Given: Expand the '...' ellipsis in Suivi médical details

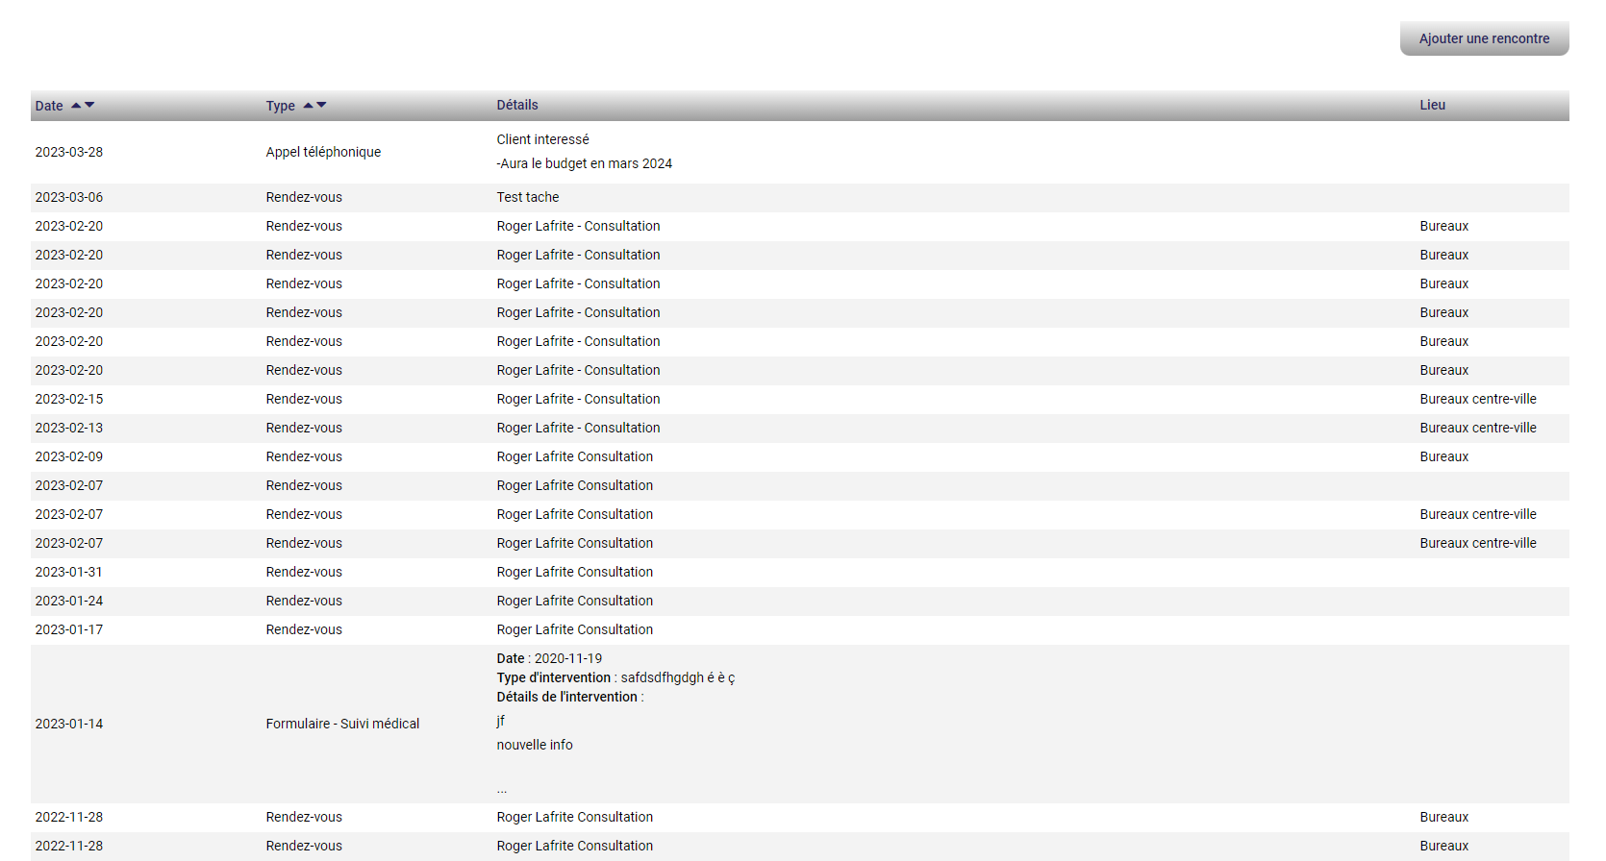Looking at the screenshot, I should pos(501,789).
